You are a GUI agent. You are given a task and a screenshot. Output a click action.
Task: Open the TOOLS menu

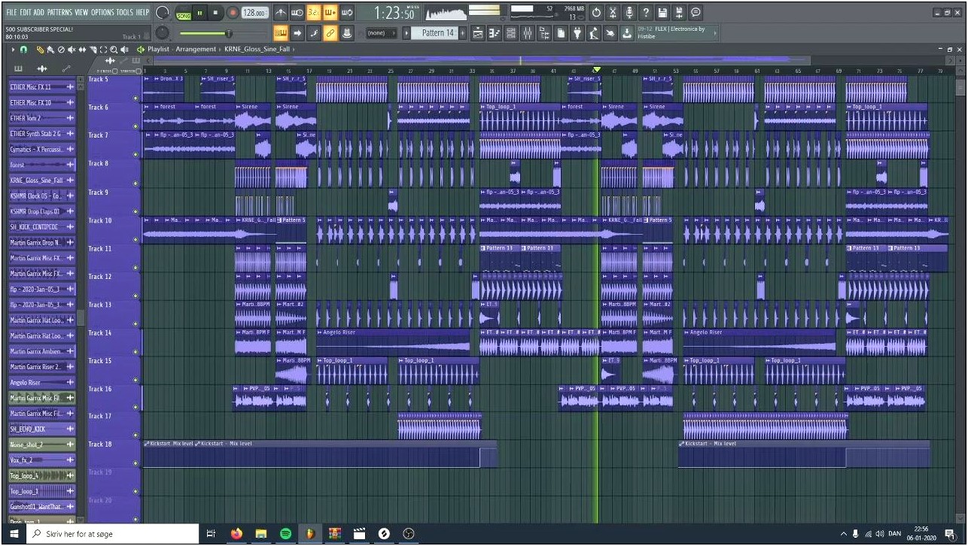click(x=124, y=13)
